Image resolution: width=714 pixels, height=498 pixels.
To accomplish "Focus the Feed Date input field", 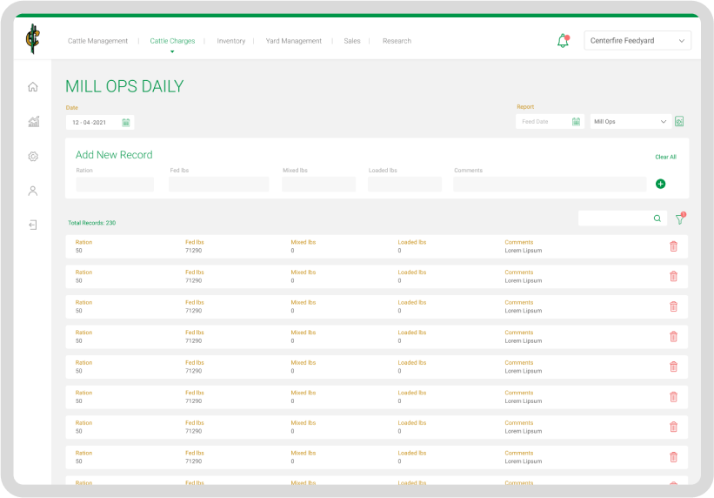I will 543,122.
